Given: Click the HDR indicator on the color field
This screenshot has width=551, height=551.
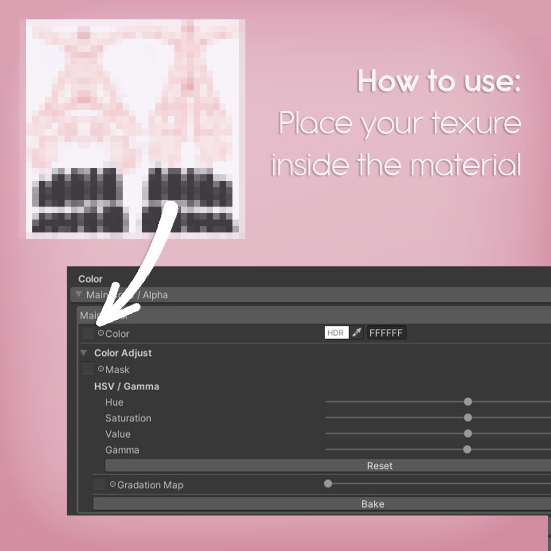Looking at the screenshot, I should [336, 333].
